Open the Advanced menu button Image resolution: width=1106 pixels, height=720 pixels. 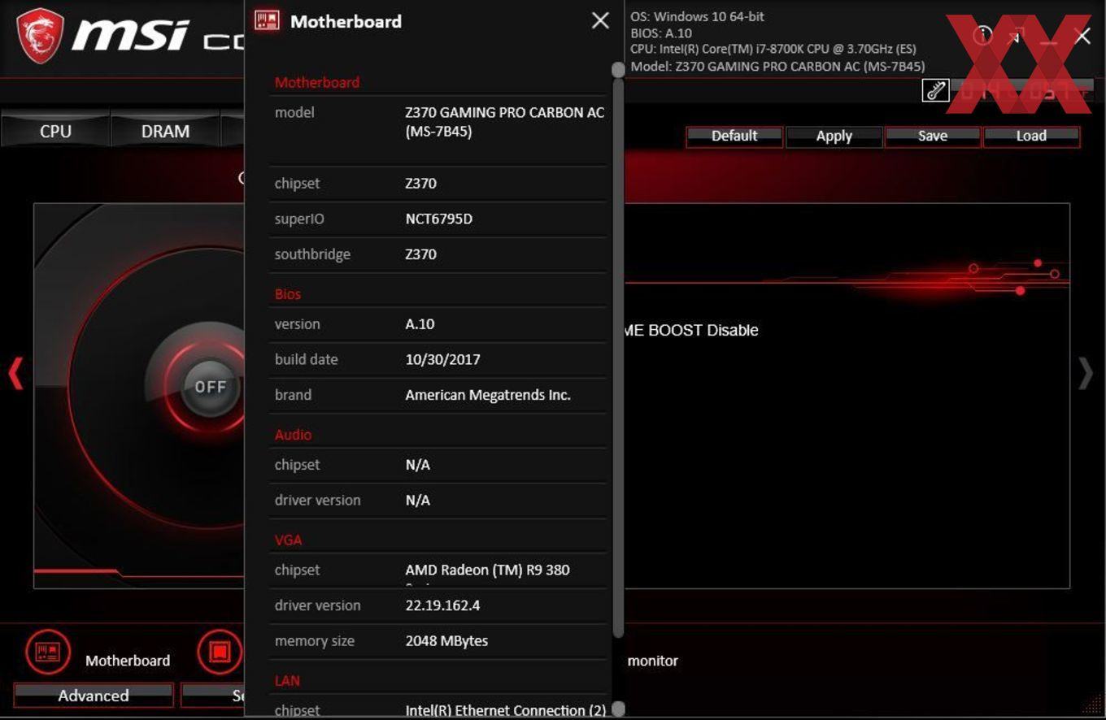pyautogui.click(x=94, y=696)
